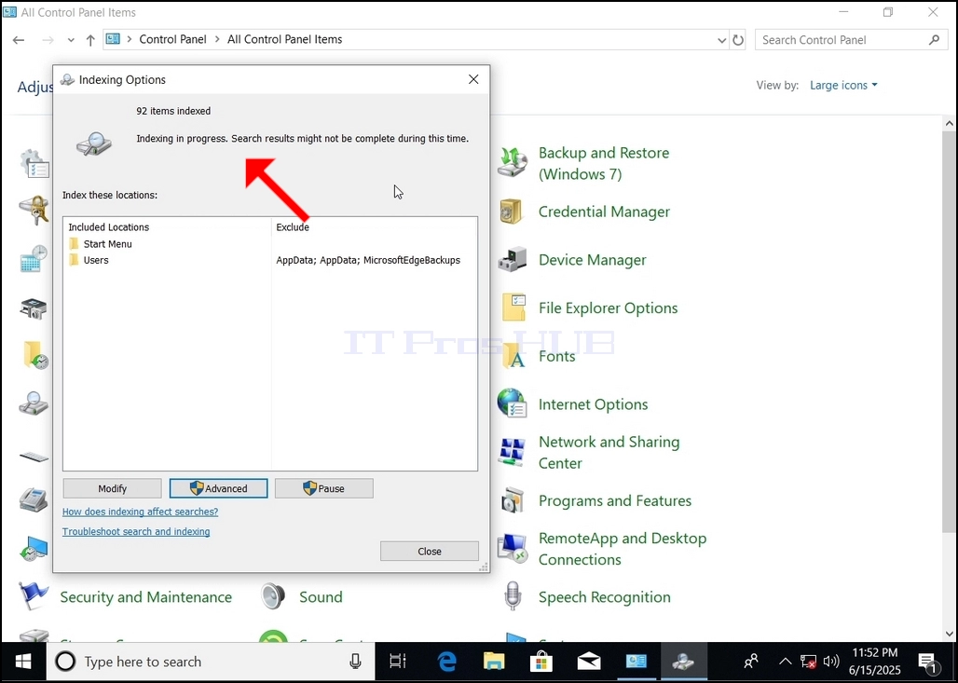Open Security and Maintenance link

point(146,597)
